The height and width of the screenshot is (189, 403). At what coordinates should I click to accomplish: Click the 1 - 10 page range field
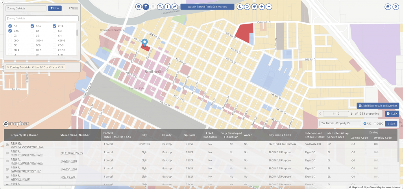pos(335,114)
